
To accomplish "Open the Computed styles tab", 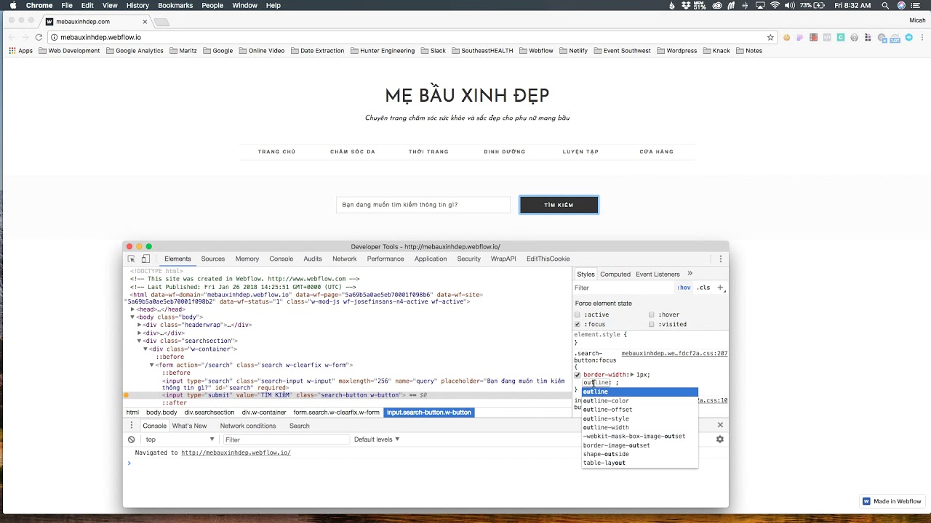I will (x=615, y=274).
